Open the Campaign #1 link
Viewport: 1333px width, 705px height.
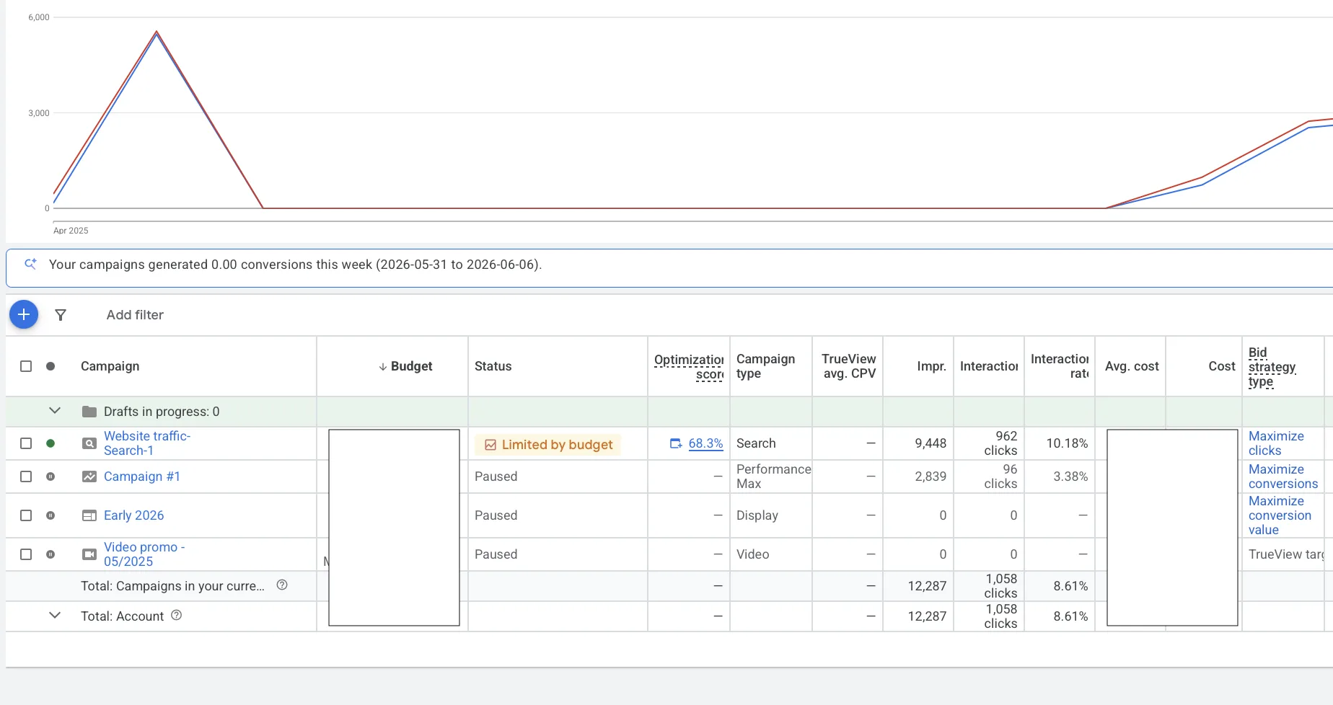coord(142,476)
